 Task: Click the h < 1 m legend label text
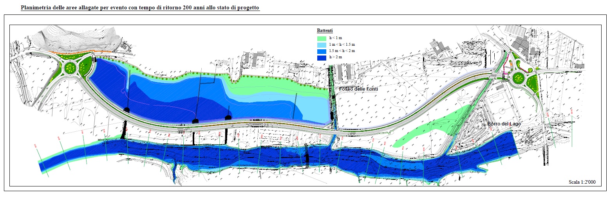tap(335, 38)
